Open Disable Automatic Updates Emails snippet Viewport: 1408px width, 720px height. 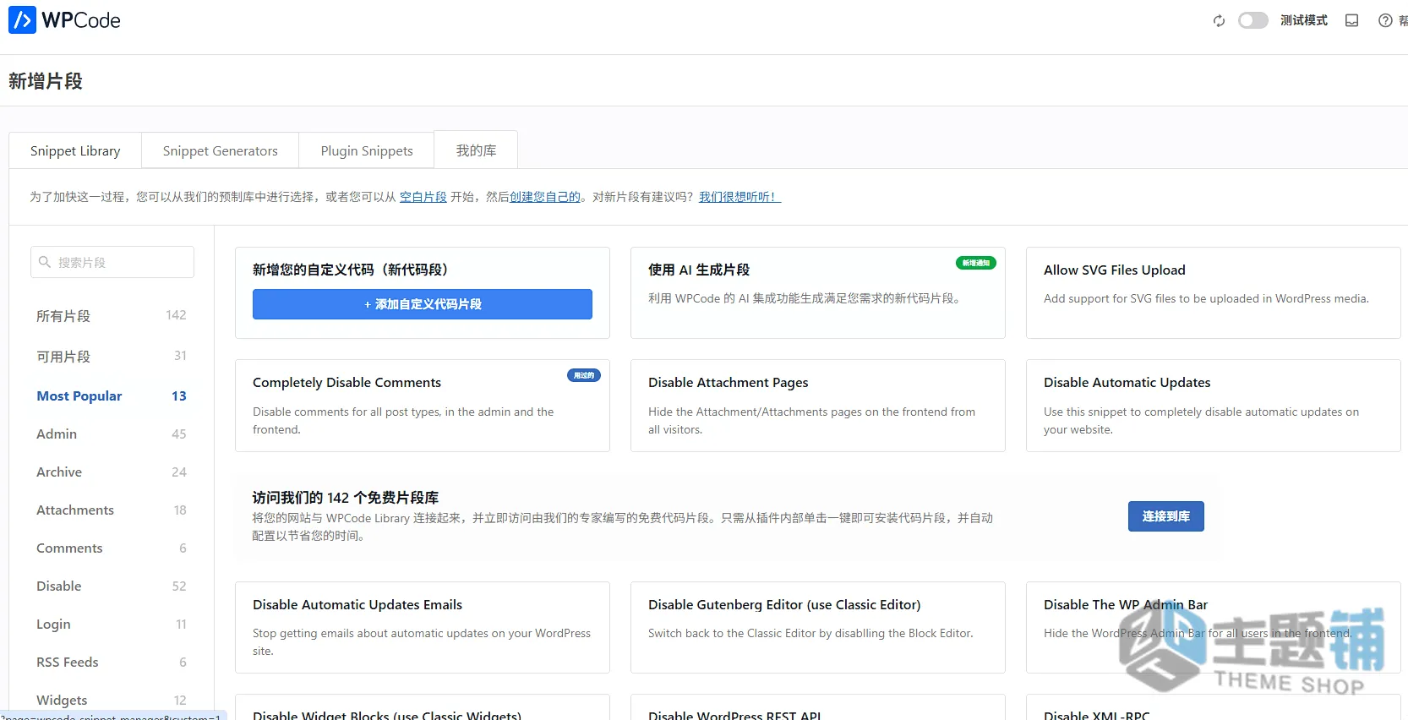pos(422,627)
